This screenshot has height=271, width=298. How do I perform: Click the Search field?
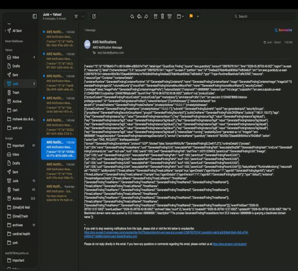[264, 16]
